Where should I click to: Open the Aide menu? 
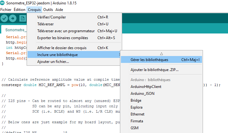[x=59, y=10]
